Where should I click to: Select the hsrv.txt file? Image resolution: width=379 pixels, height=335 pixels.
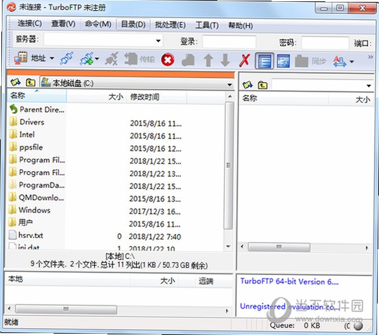[26, 235]
